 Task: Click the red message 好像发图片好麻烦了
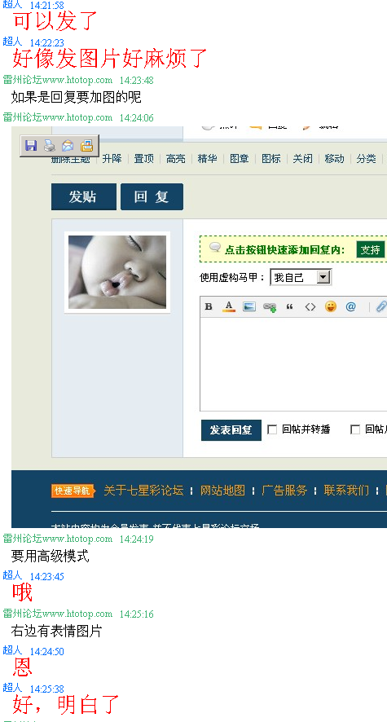[109, 59]
